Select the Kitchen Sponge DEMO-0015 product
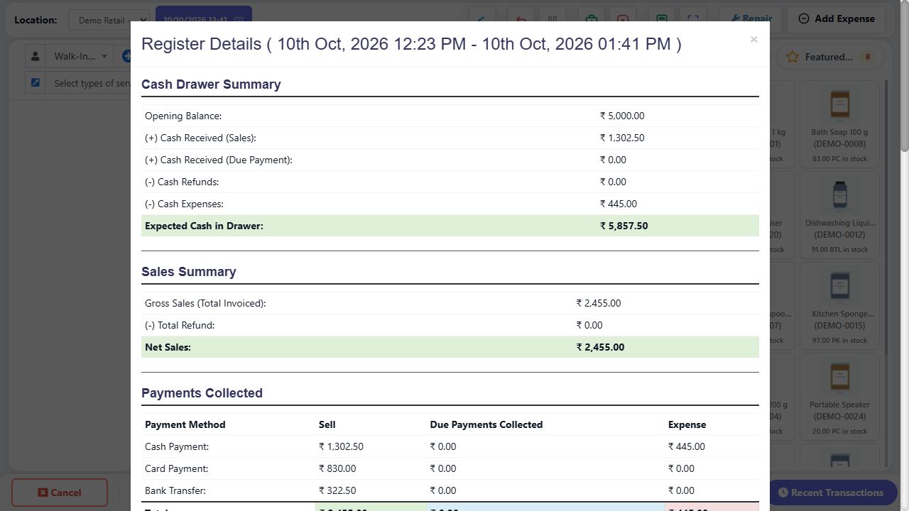The image size is (909, 511). point(839,306)
